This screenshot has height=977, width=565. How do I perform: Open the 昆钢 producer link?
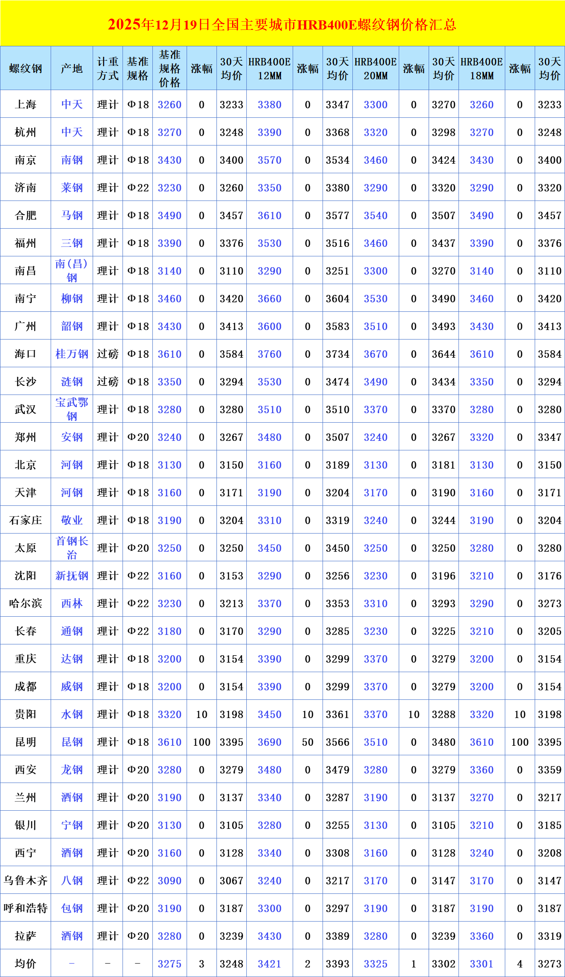[72, 742]
